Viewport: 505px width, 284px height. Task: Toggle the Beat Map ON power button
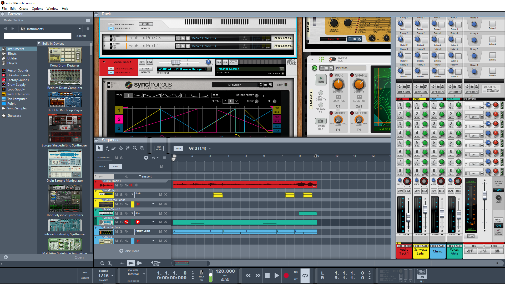[315, 68]
